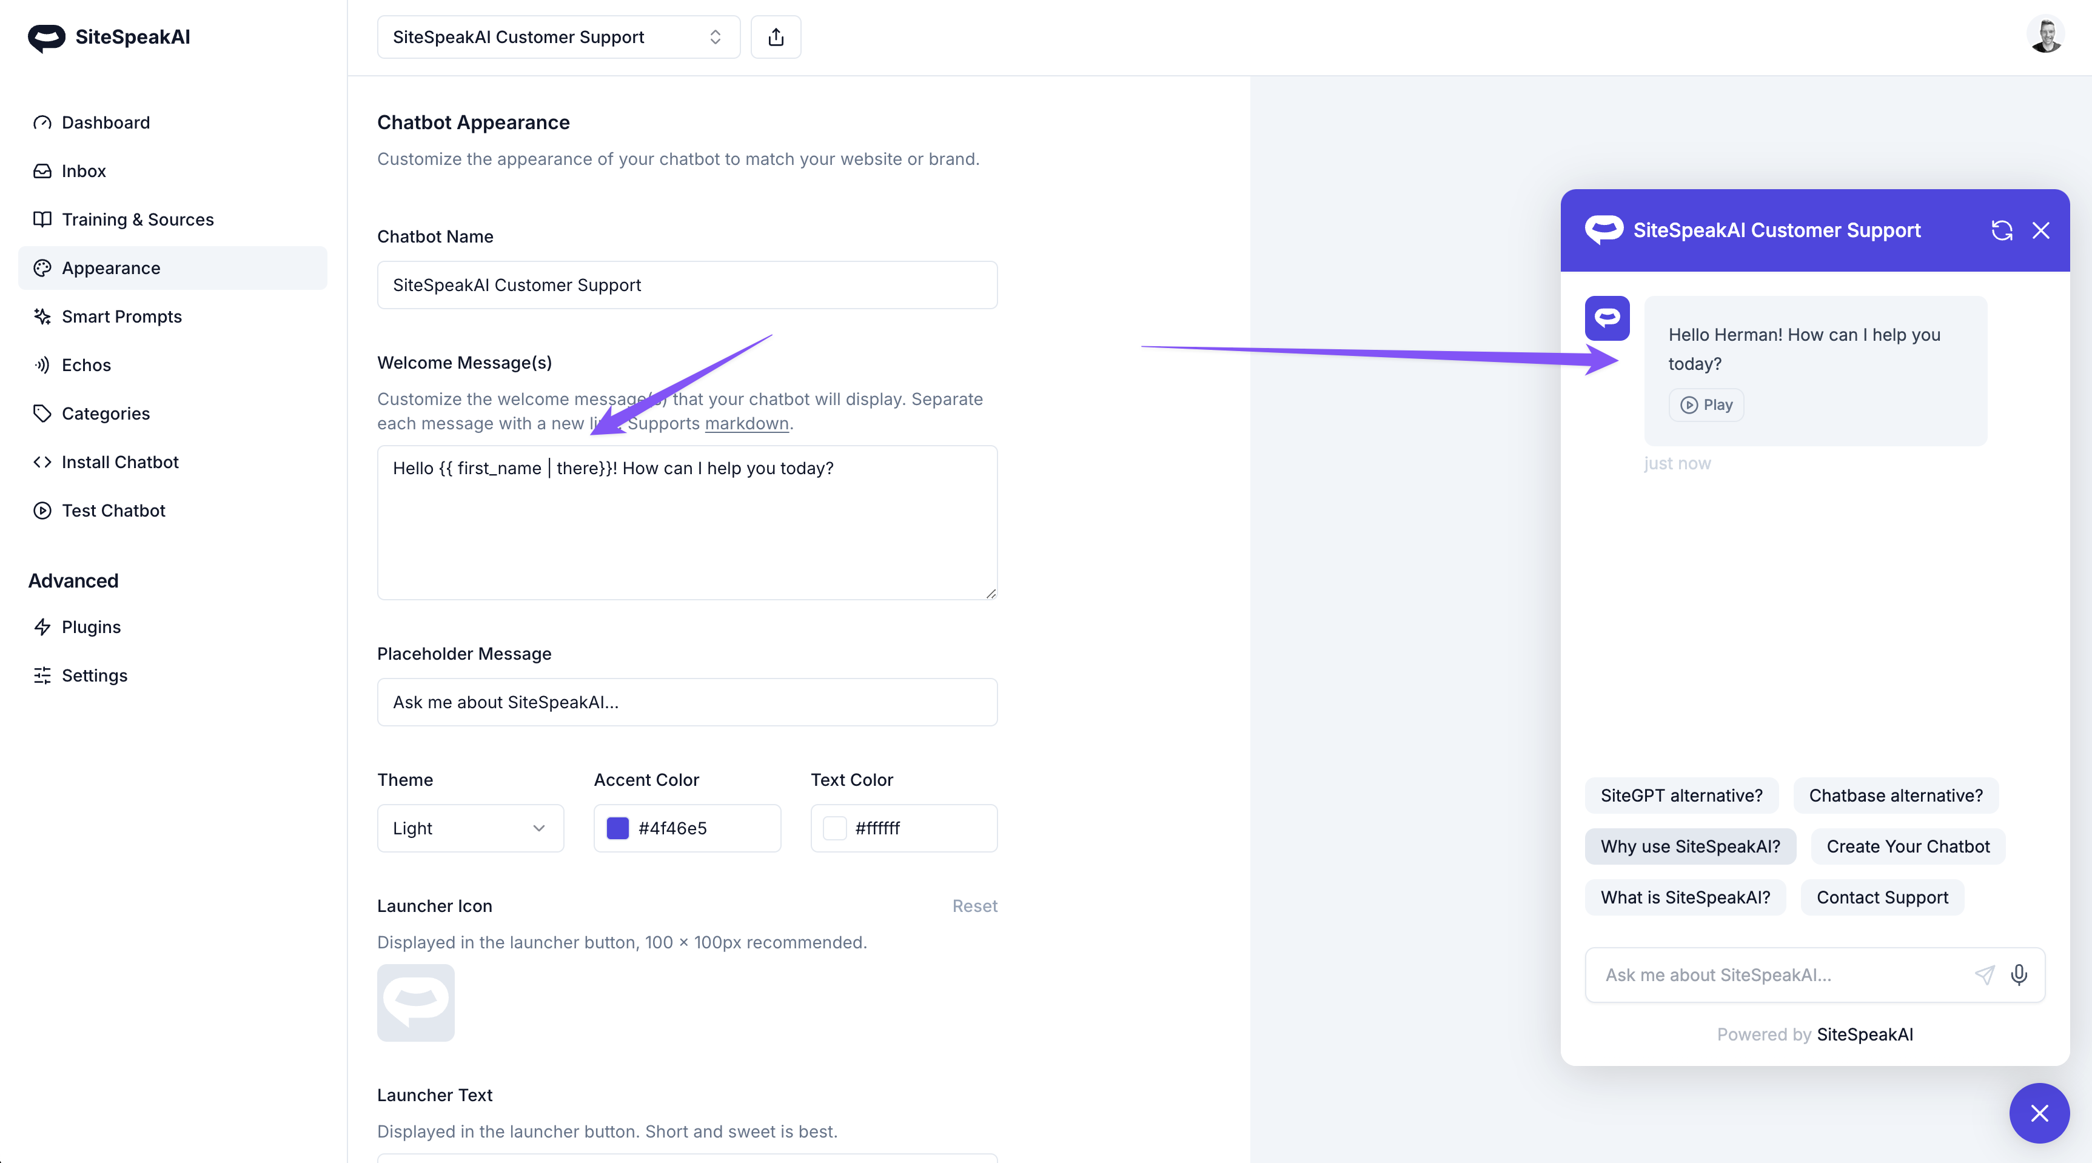Open the Powered by SiteSpeakAI link
This screenshot has height=1163, width=2092.
1814,1034
